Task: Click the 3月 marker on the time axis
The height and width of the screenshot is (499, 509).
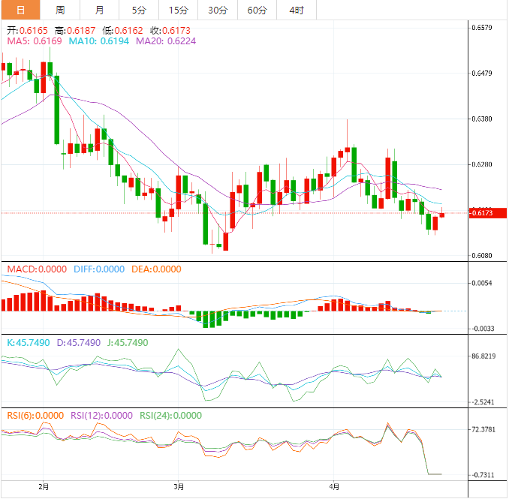Action: tap(178, 487)
